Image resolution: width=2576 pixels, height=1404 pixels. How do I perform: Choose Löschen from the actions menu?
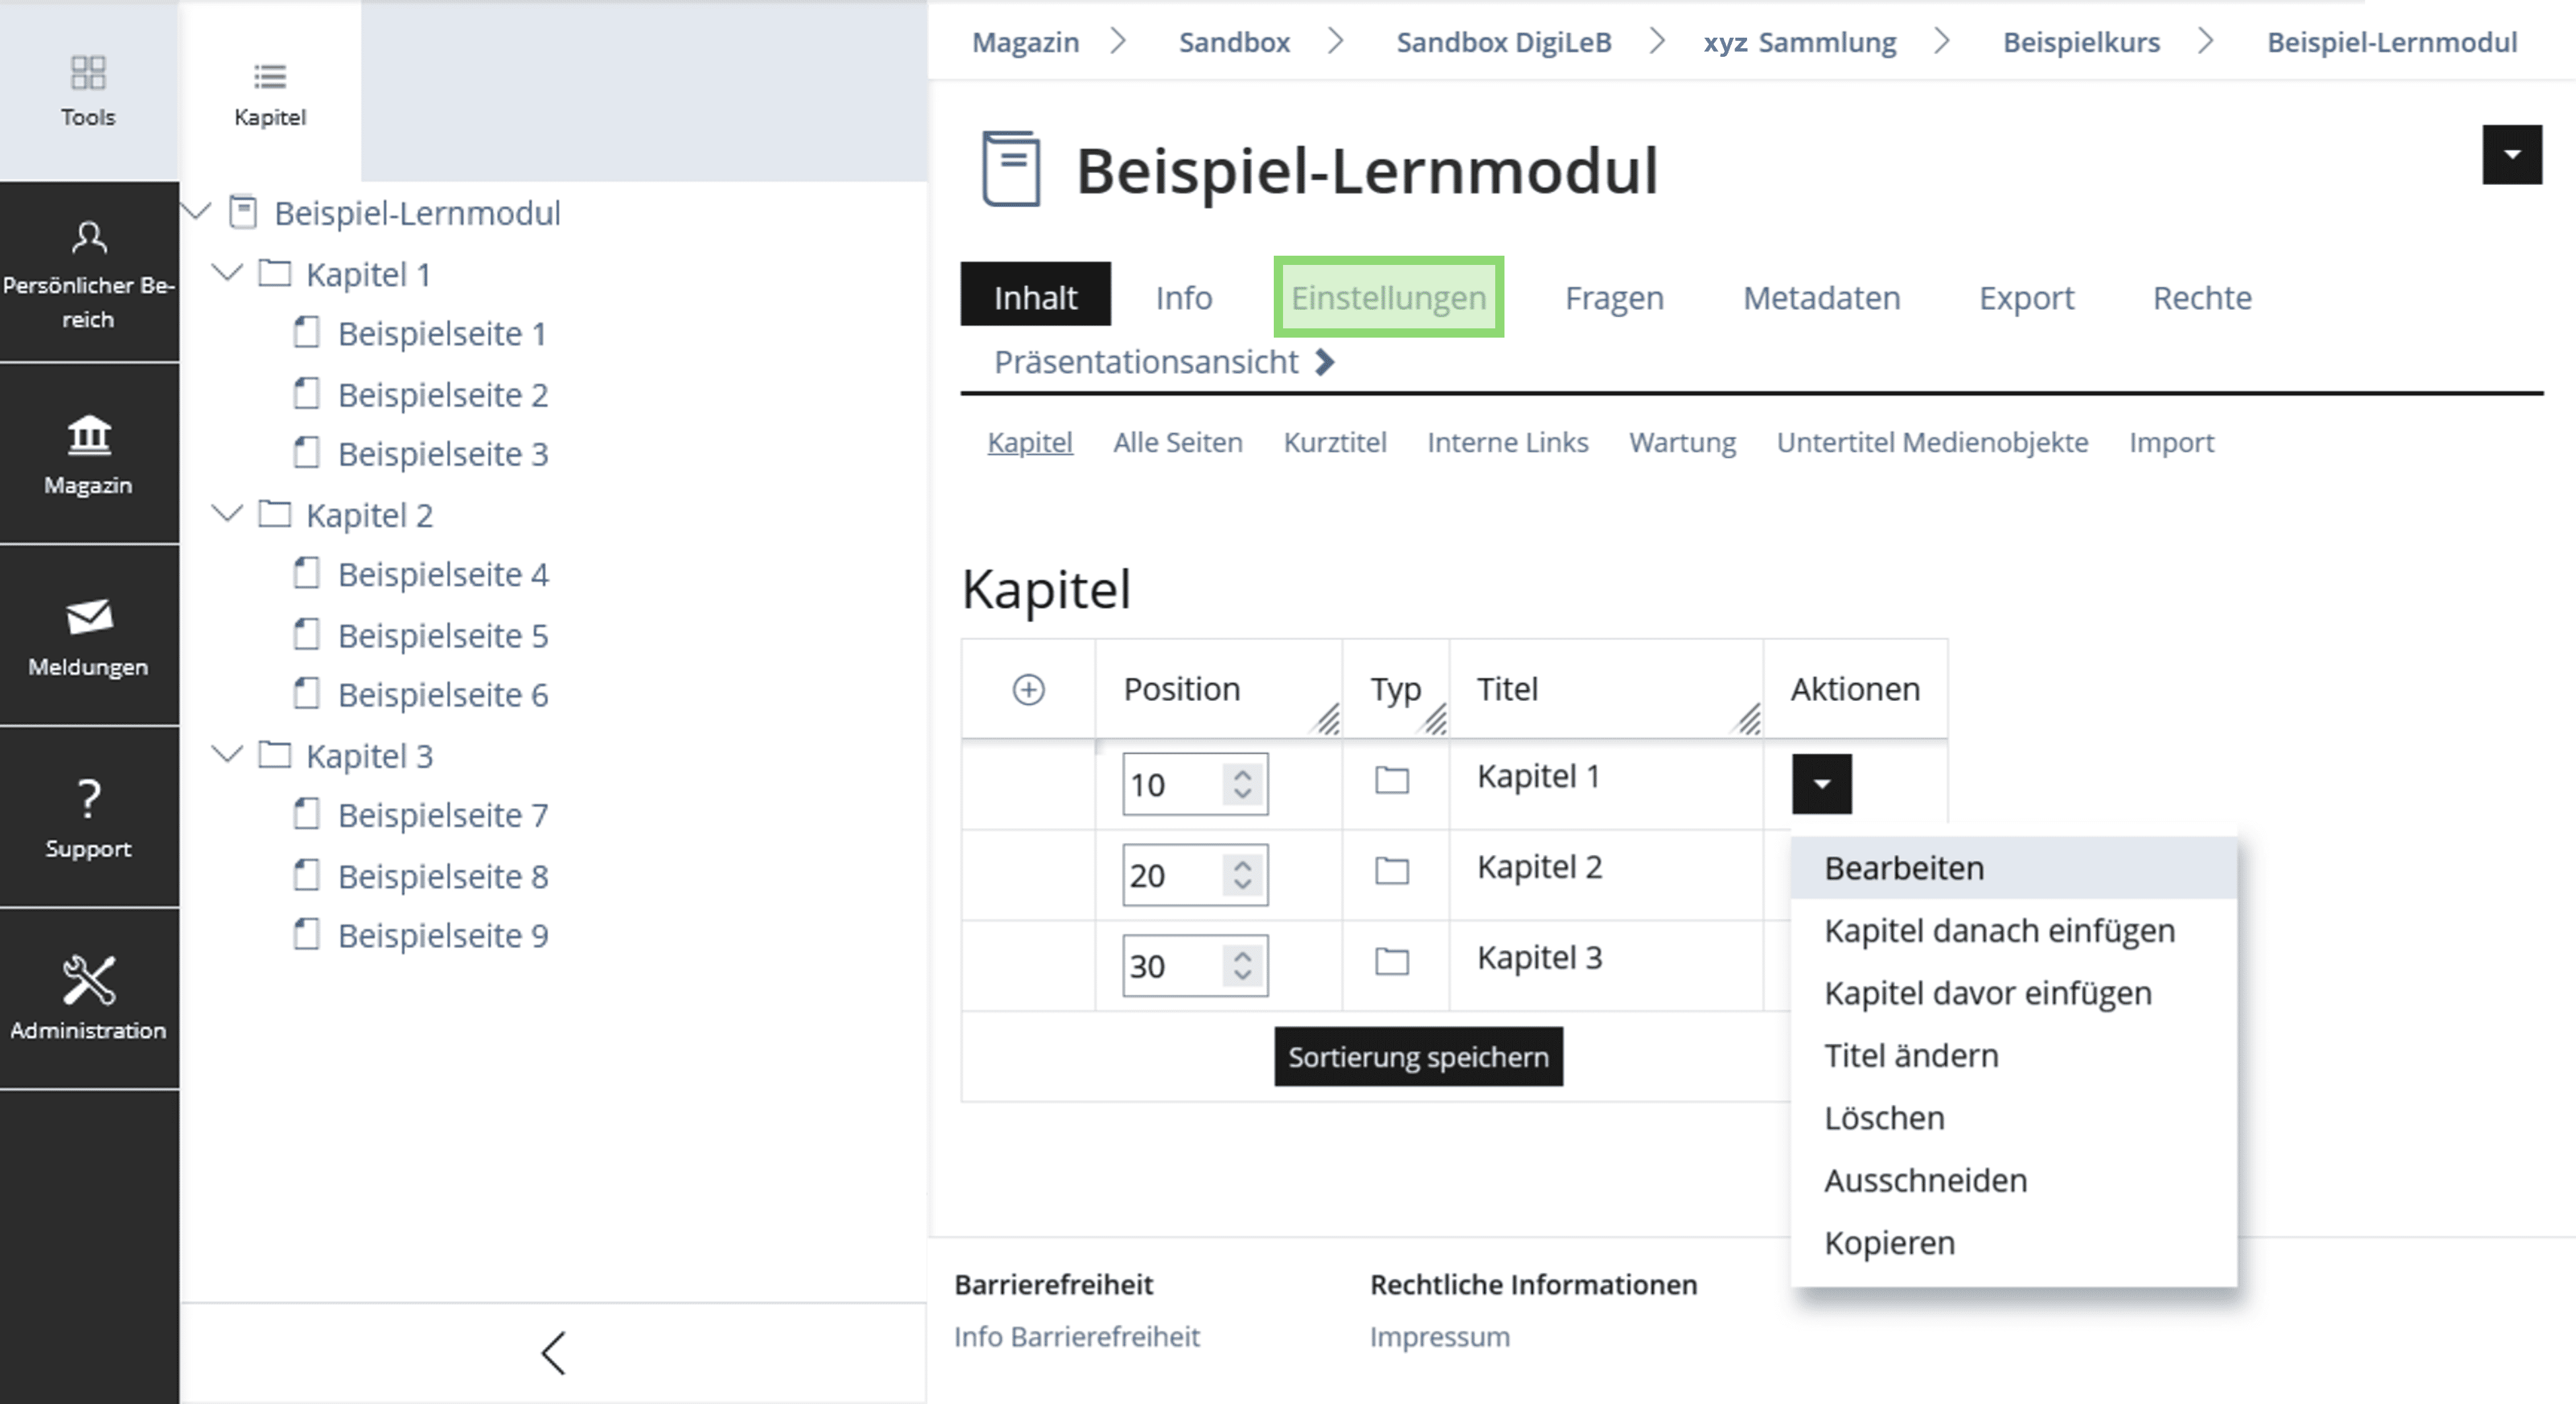point(1884,1118)
